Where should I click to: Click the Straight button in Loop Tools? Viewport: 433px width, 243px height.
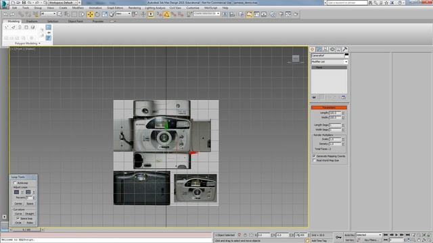coord(30,214)
